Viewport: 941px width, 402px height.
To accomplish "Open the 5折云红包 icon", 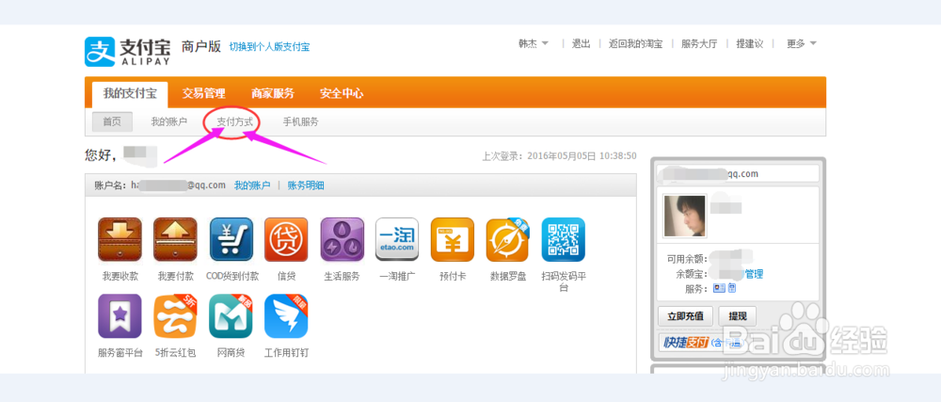I will pos(175,316).
